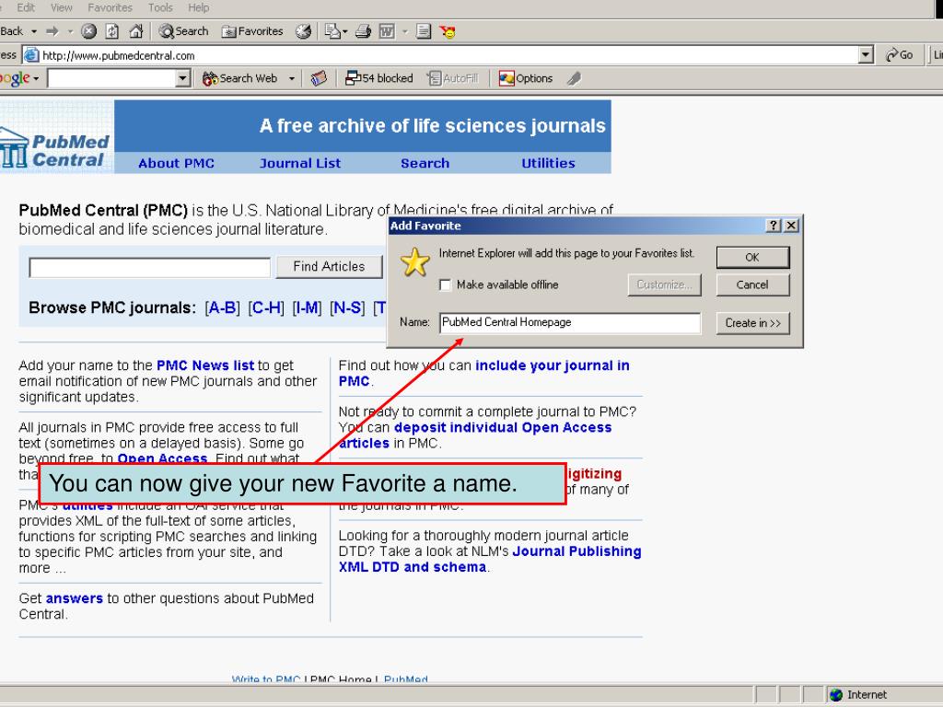Click the Customize... button
The height and width of the screenshot is (707, 943).
coord(665,285)
